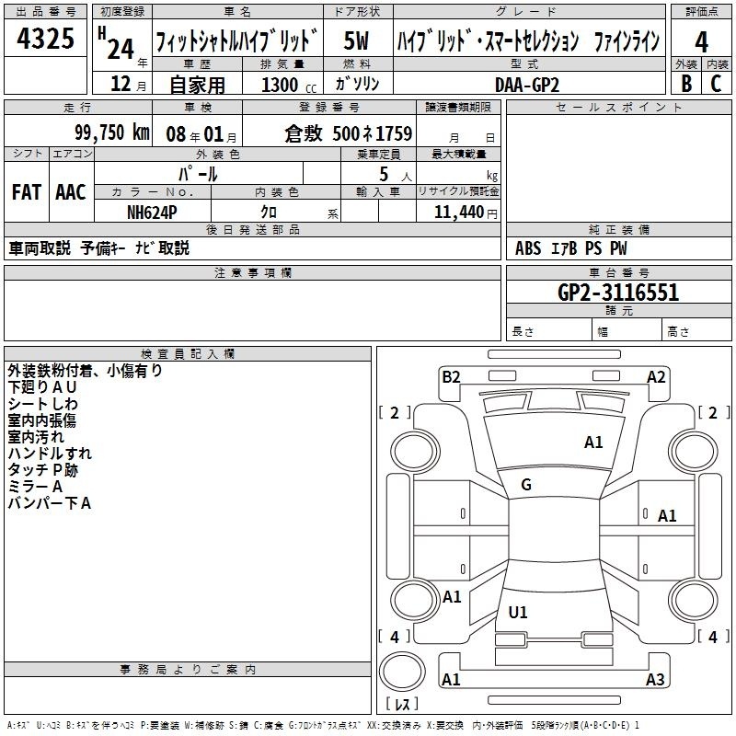The width and height of the screenshot is (736, 736).
Task: Select the ハンドルすれ inspector note line
Action: click(x=50, y=454)
